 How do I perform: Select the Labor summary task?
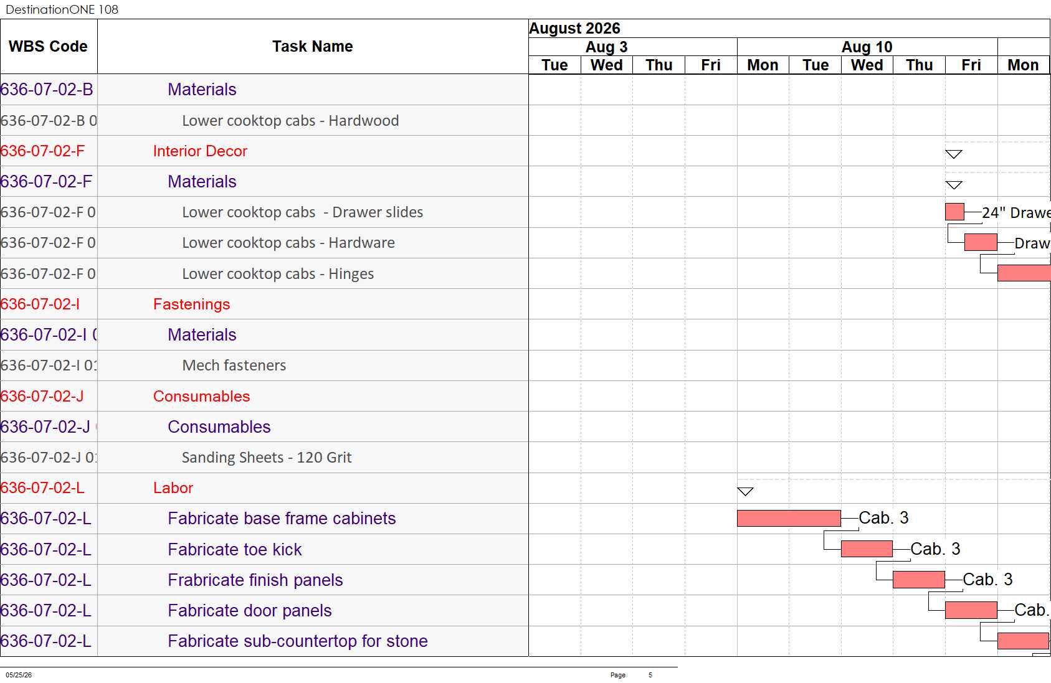173,488
